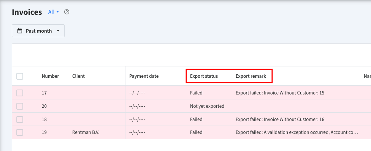Click the calendar icon in the date filter
Viewport: 371px width, 151px height.
pyautogui.click(x=20, y=31)
